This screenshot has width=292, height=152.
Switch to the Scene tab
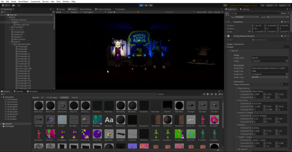coord(61,9)
